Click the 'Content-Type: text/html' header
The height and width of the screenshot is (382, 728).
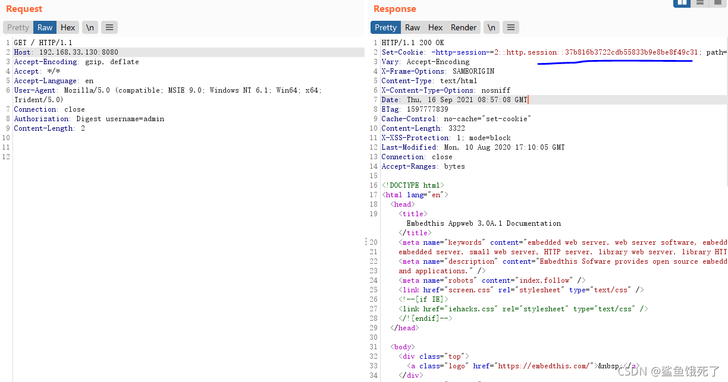[429, 81]
